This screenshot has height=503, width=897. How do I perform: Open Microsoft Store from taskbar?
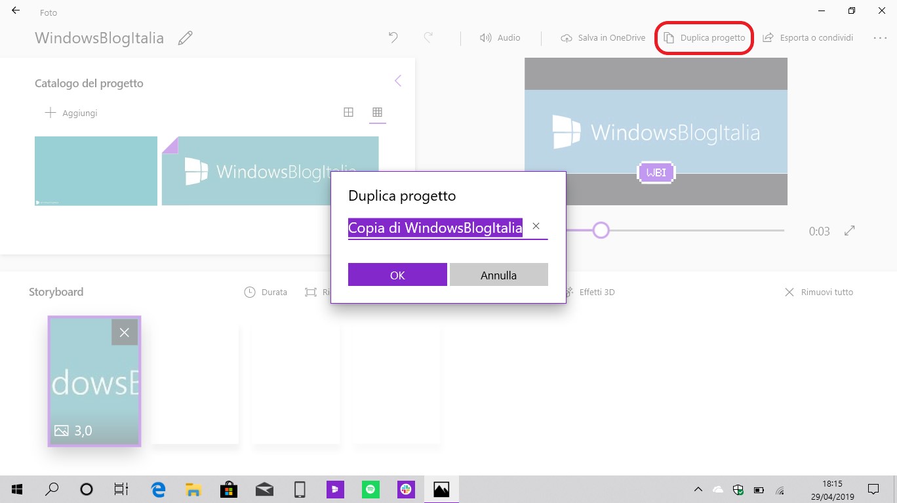tap(228, 489)
